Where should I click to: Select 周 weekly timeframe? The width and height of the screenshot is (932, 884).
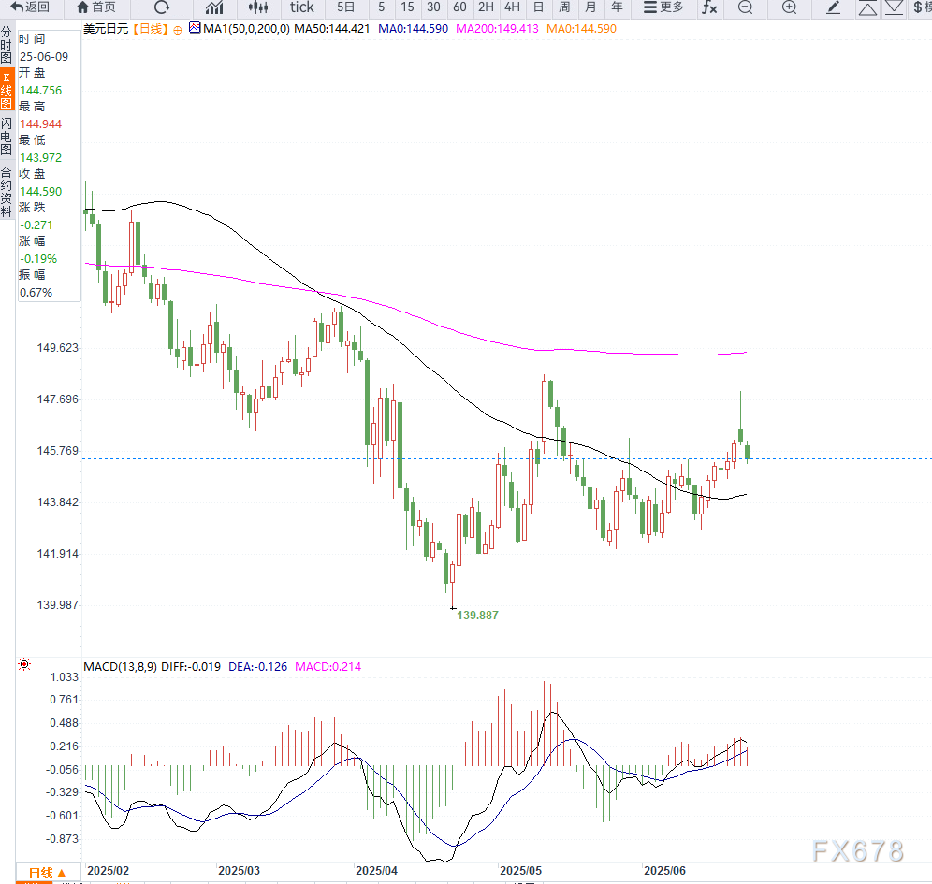point(564,7)
